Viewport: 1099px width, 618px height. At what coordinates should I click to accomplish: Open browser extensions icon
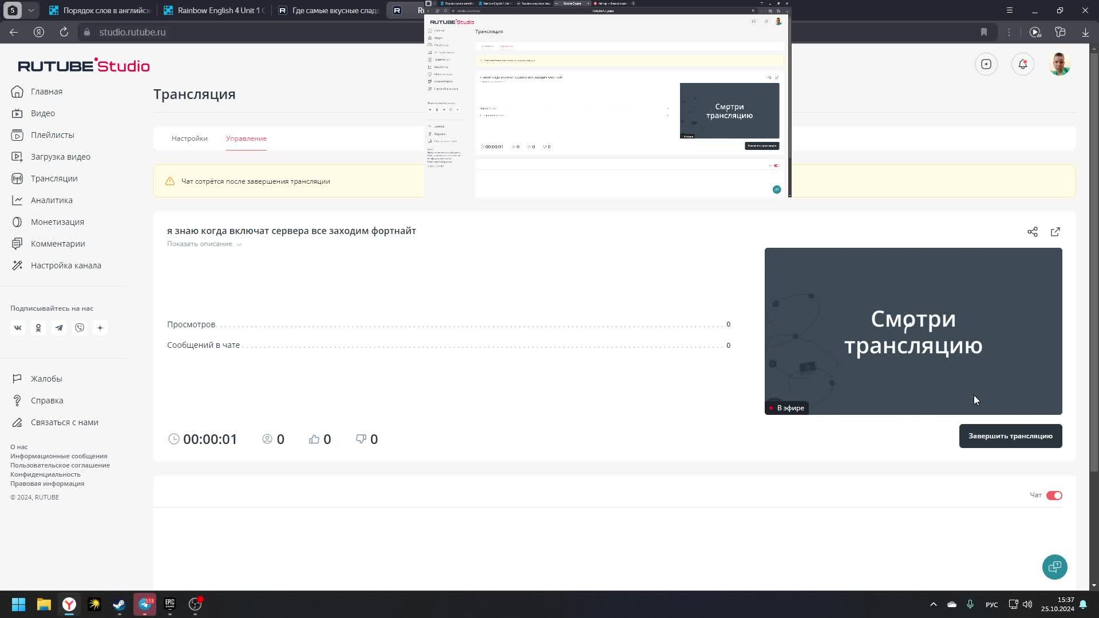coord(1060,32)
